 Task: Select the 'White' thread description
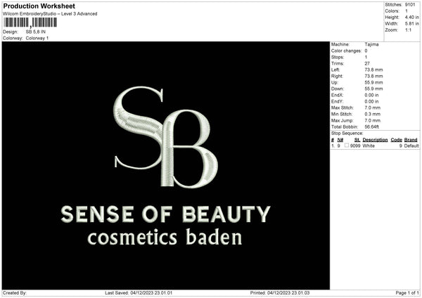click(369, 145)
